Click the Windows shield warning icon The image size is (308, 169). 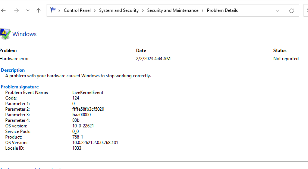click(5, 34)
